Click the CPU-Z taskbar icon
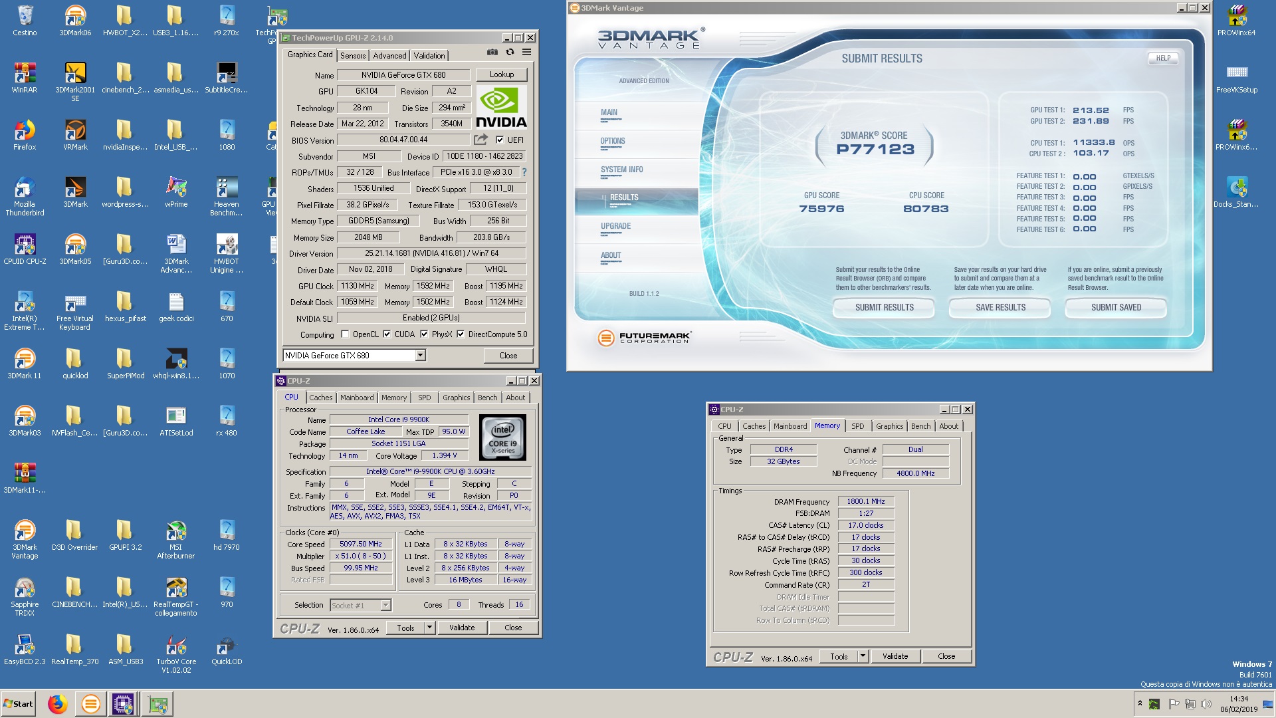The image size is (1276, 718). pyautogui.click(x=123, y=704)
